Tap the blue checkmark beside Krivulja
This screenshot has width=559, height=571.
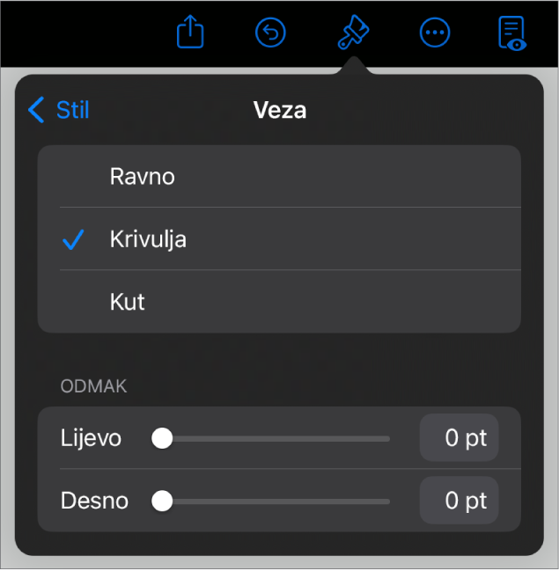click(x=74, y=239)
